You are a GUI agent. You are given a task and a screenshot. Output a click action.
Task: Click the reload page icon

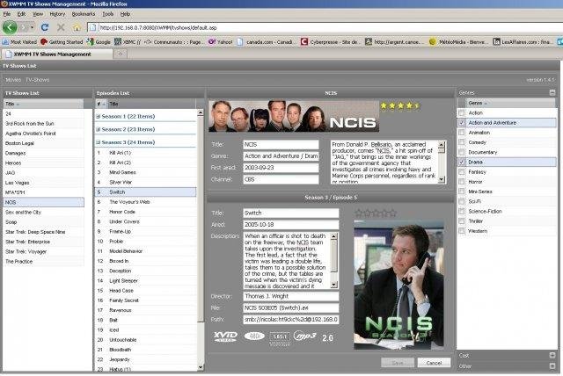pyautogui.click(x=45, y=27)
